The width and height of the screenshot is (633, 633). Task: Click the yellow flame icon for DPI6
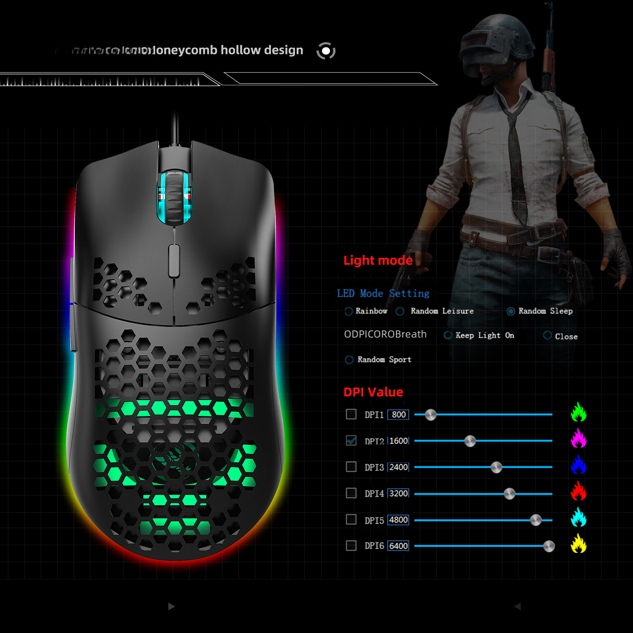[579, 544]
